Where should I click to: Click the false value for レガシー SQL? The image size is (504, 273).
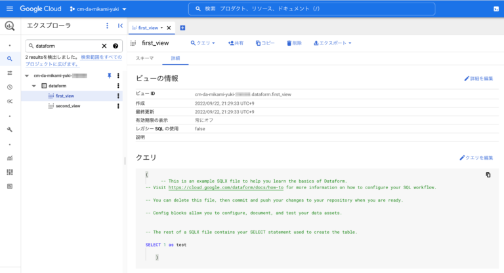coord(200,128)
